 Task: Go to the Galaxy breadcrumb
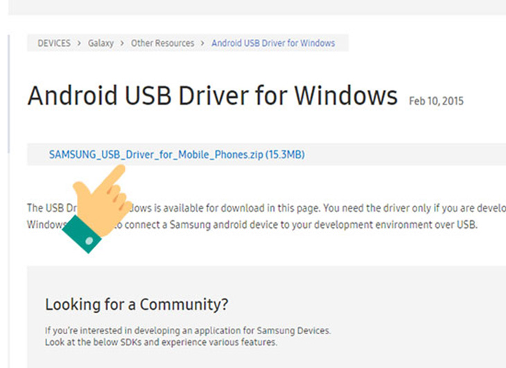click(101, 43)
